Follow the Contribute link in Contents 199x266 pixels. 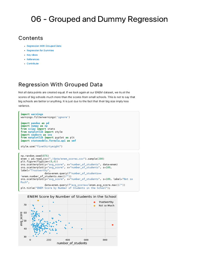[33, 63]
